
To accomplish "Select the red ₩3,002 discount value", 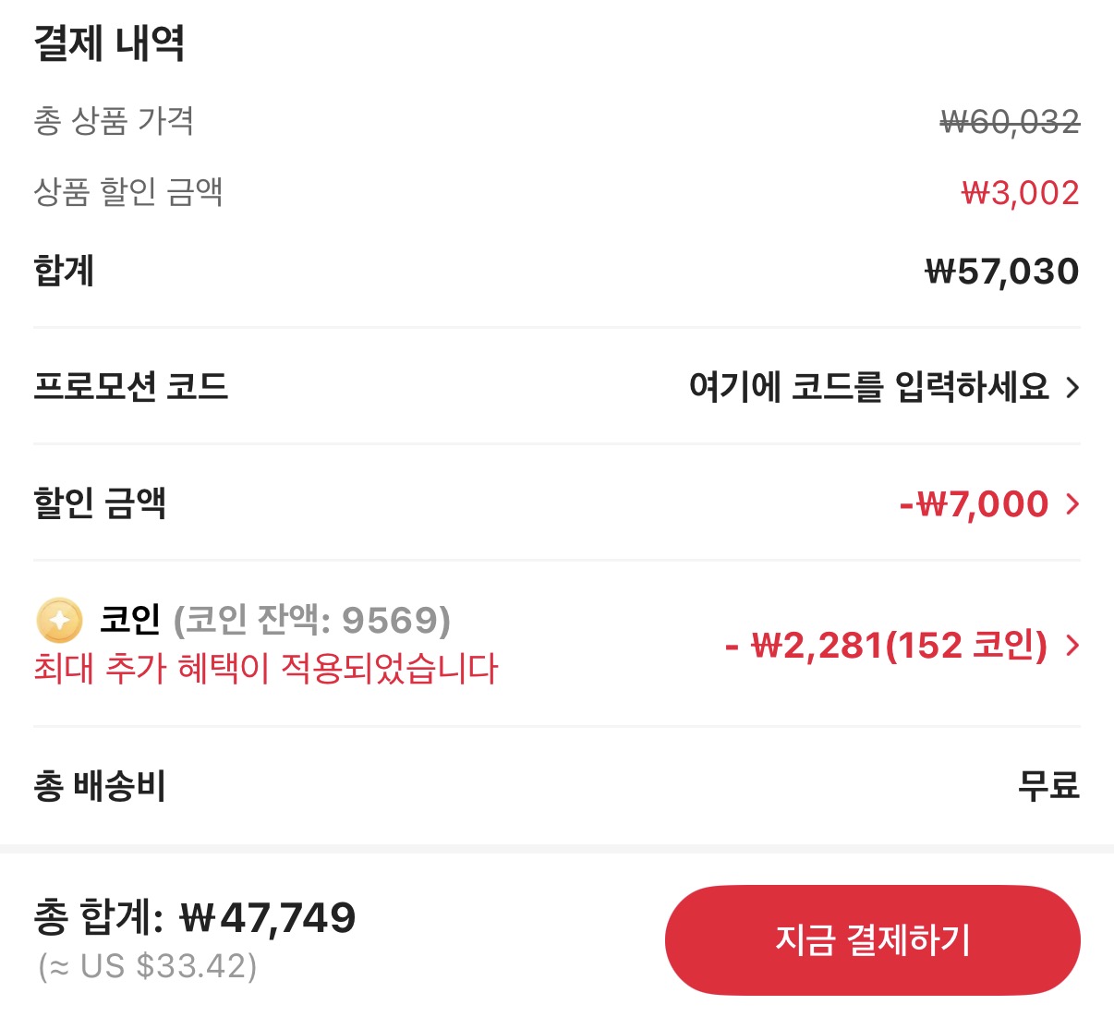I will pos(1019,192).
